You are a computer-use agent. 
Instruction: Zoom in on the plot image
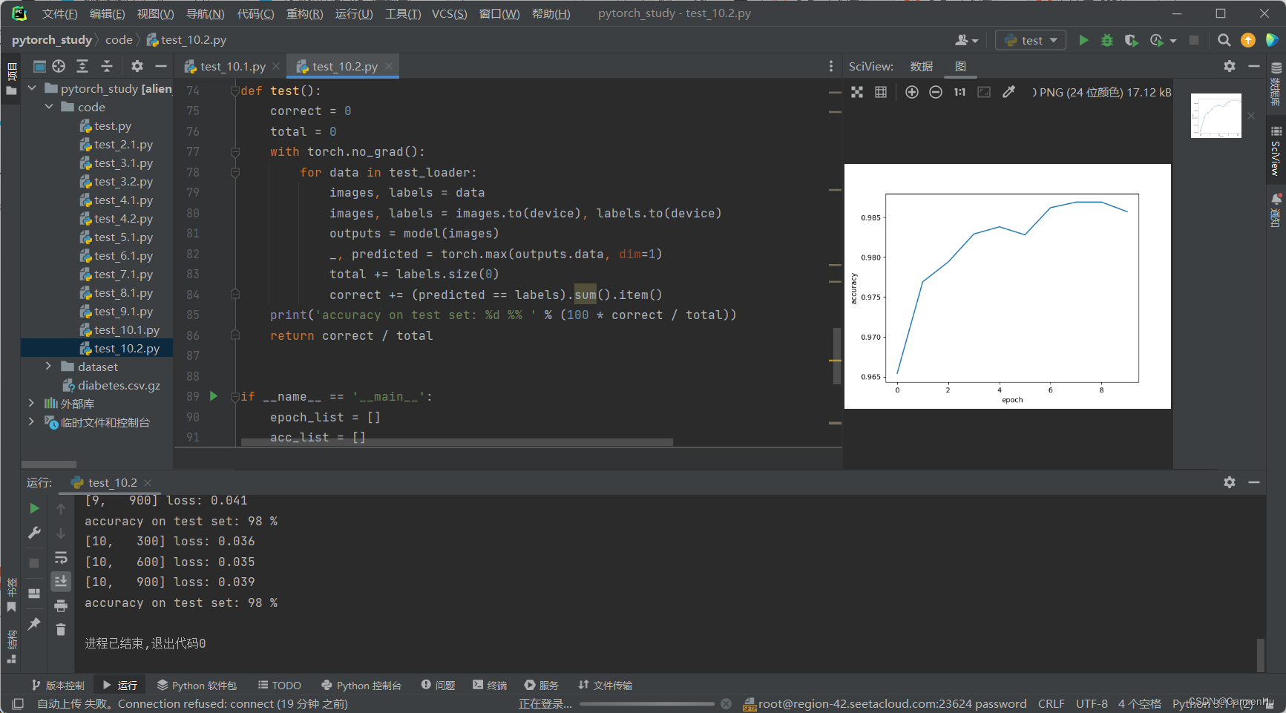pos(912,92)
